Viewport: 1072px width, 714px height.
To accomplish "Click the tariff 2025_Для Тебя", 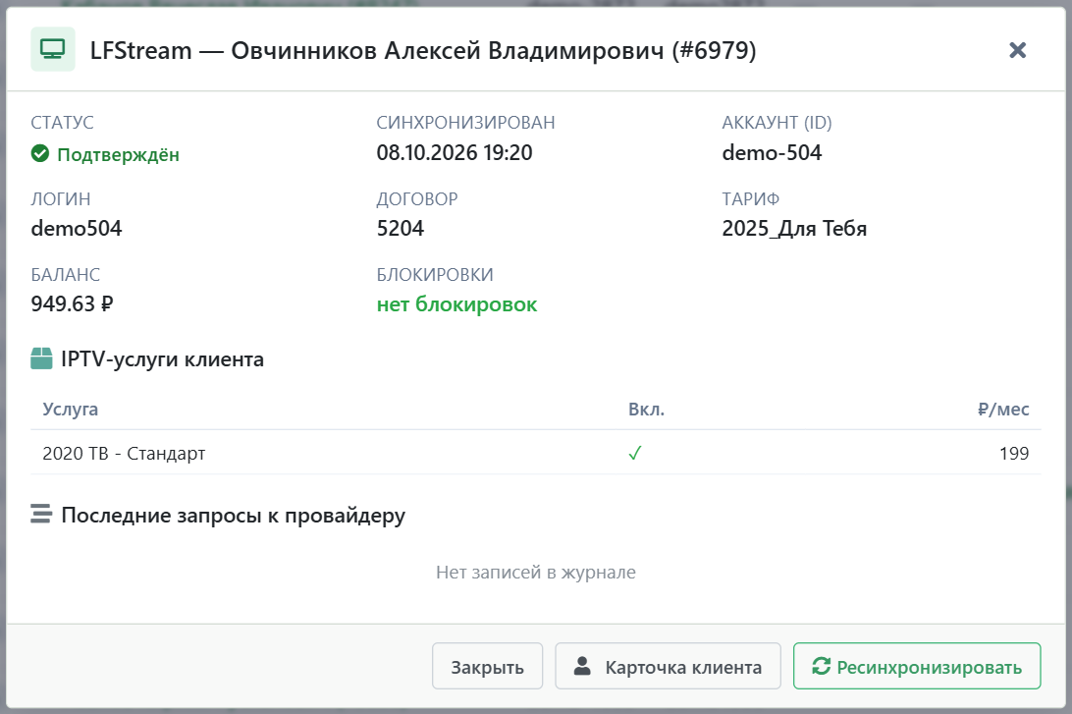I will (794, 229).
